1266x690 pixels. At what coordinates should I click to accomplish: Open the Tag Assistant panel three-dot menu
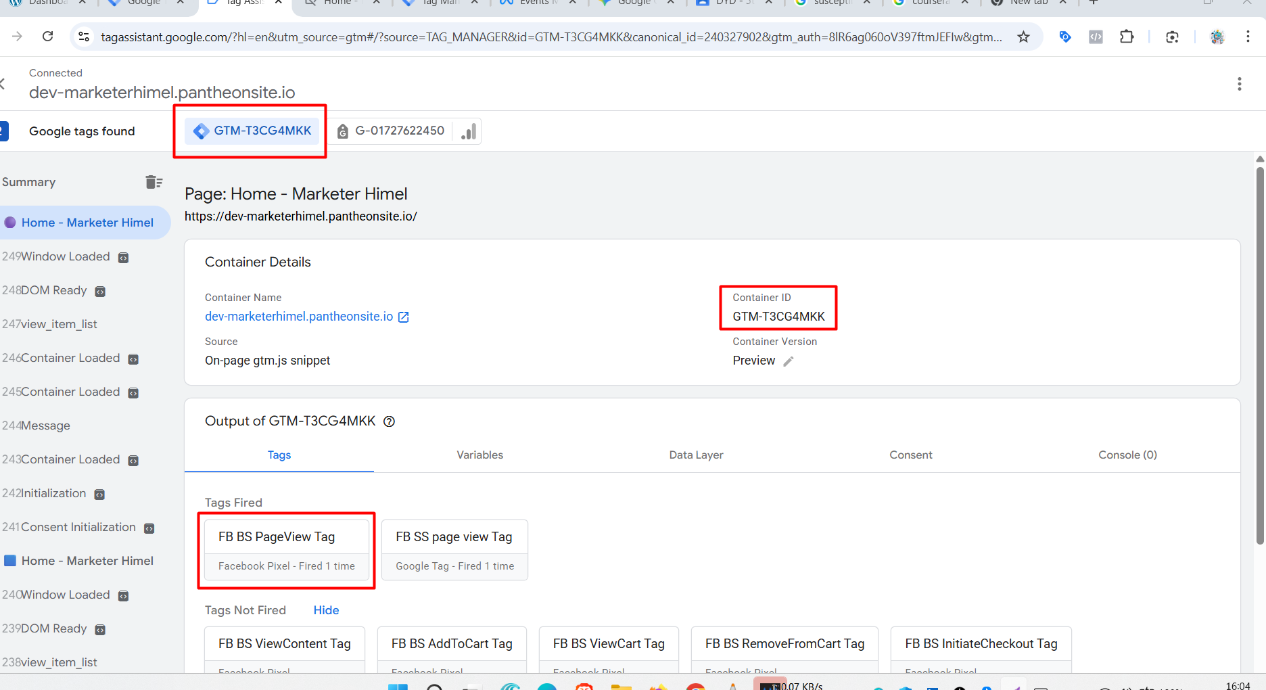1240,83
